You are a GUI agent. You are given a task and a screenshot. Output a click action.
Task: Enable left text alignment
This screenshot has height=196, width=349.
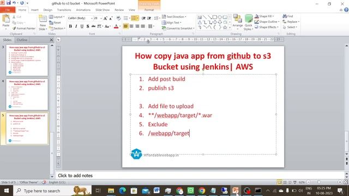pyautogui.click(x=126, y=26)
